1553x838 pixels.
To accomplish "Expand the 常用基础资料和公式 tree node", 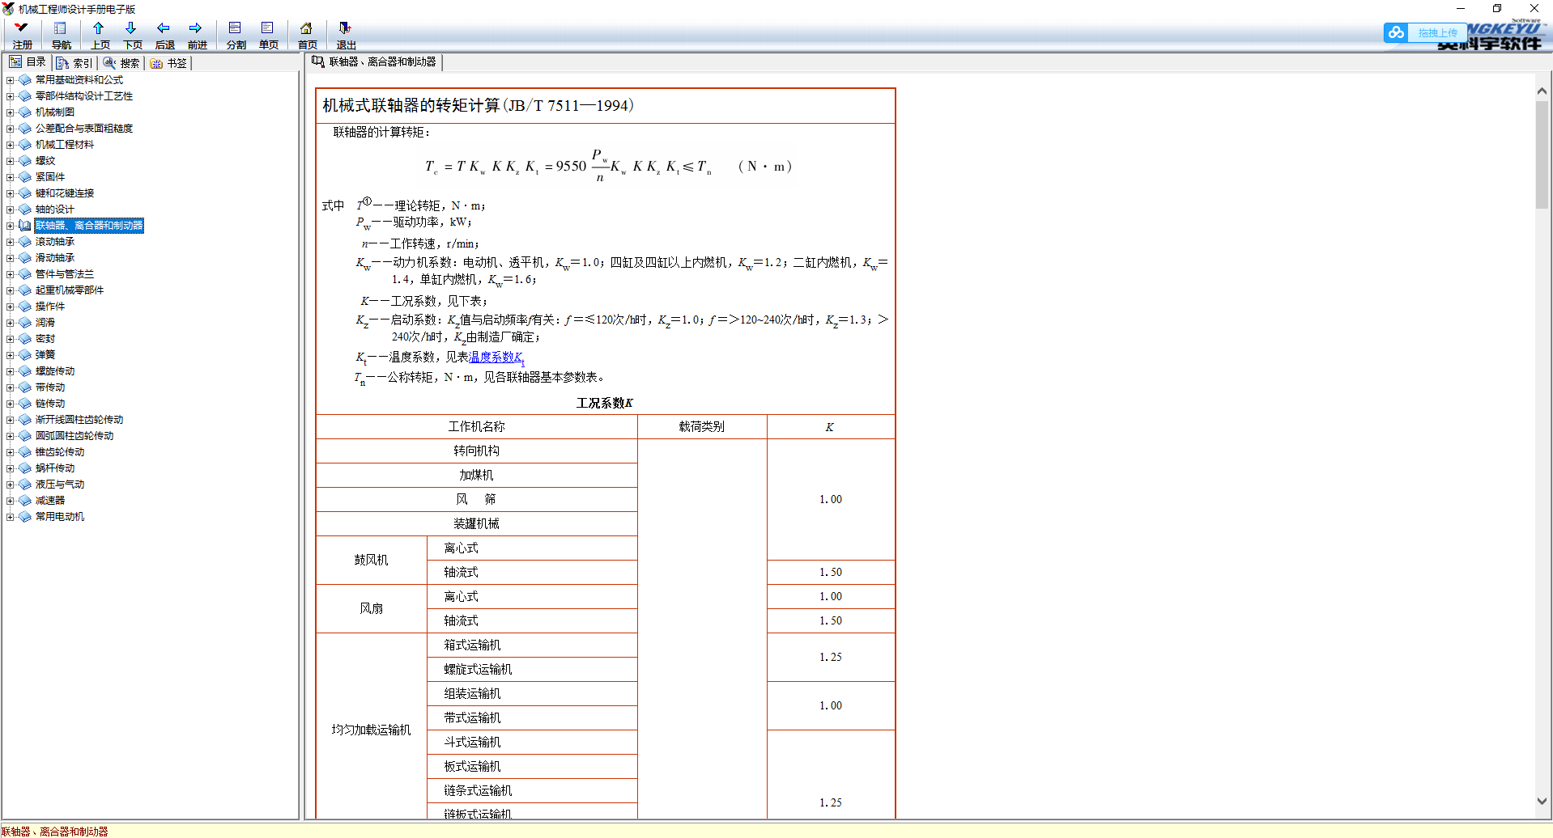I will click(11, 80).
